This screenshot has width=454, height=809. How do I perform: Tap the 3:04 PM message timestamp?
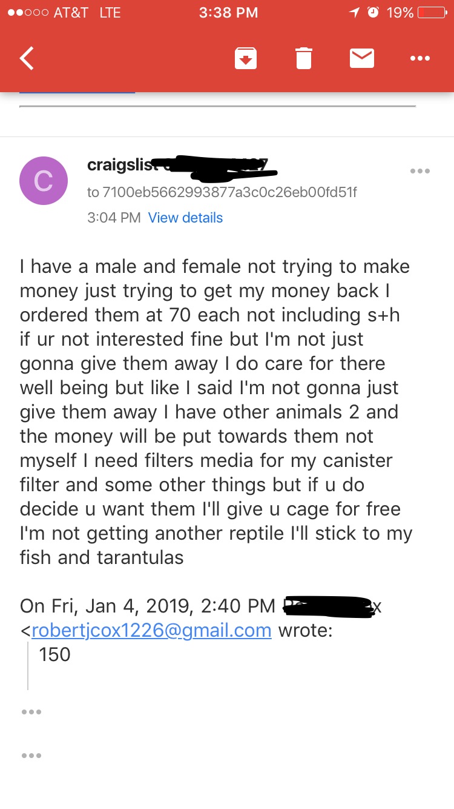click(114, 218)
